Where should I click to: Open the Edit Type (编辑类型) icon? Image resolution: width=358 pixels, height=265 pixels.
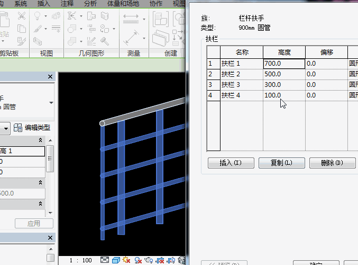click(x=18, y=128)
